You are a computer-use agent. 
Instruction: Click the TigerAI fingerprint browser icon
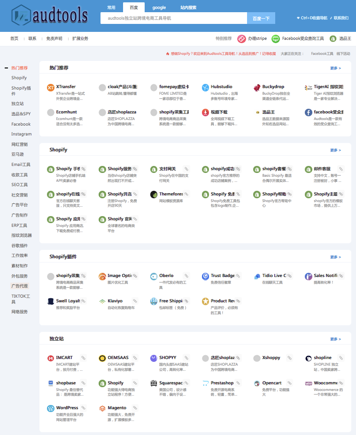pyautogui.click(x=309, y=88)
